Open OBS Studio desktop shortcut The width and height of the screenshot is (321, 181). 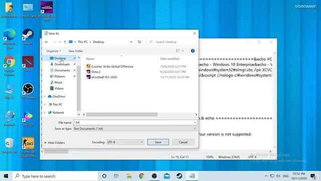coord(28,91)
